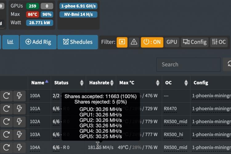Sort the table by Hashrate column
Viewport: 231px width, 154px height.
coord(101,83)
